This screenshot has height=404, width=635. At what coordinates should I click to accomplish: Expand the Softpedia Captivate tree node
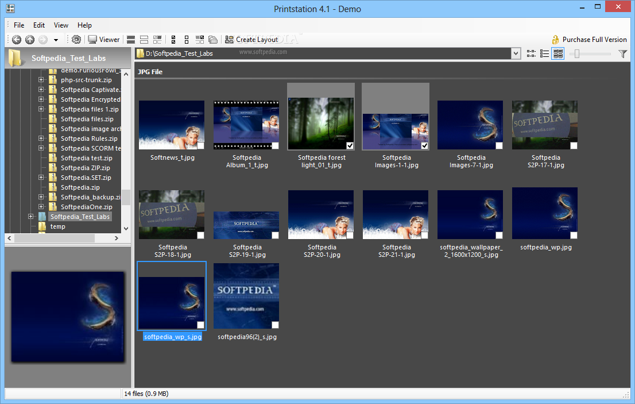41,90
